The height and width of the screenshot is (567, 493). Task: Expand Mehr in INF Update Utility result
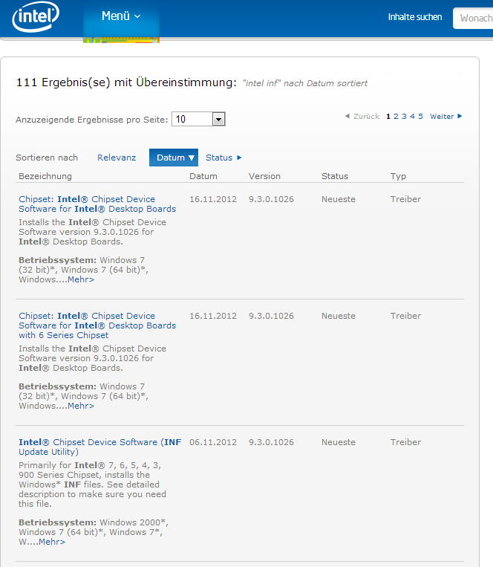(52, 542)
